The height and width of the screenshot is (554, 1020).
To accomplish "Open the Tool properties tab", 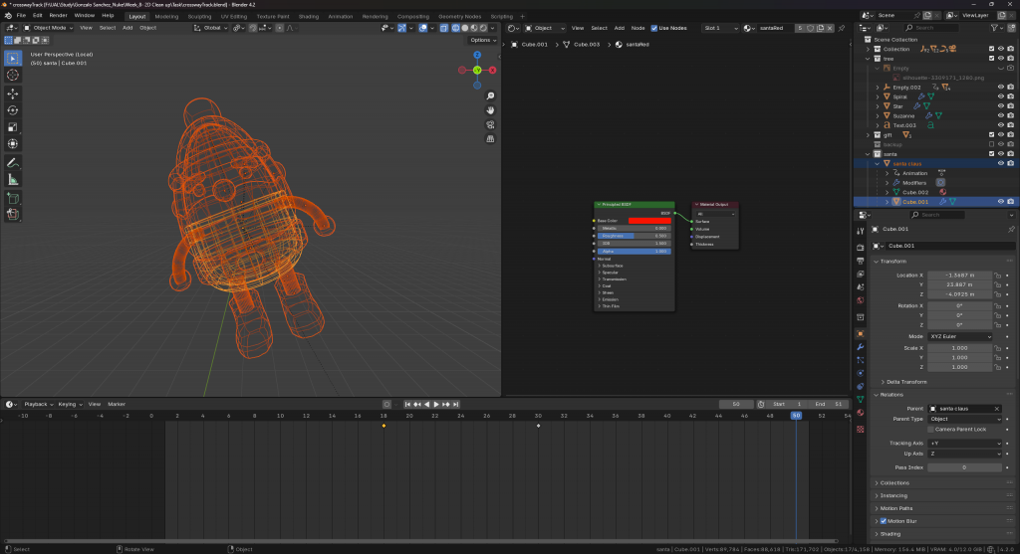I will tap(860, 231).
